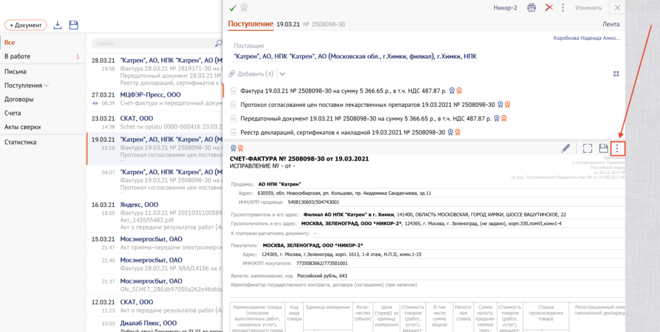The height and width of the screenshot is (332, 660).
Task: Expand the Добавить attachments dropdown arrow
Action: [282, 73]
